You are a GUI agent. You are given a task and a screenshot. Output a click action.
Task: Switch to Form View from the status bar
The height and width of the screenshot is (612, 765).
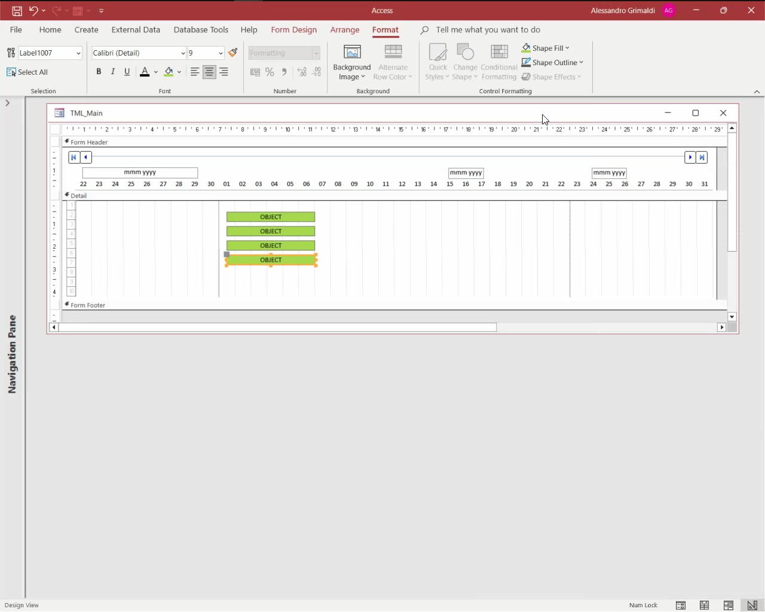[x=680, y=605]
